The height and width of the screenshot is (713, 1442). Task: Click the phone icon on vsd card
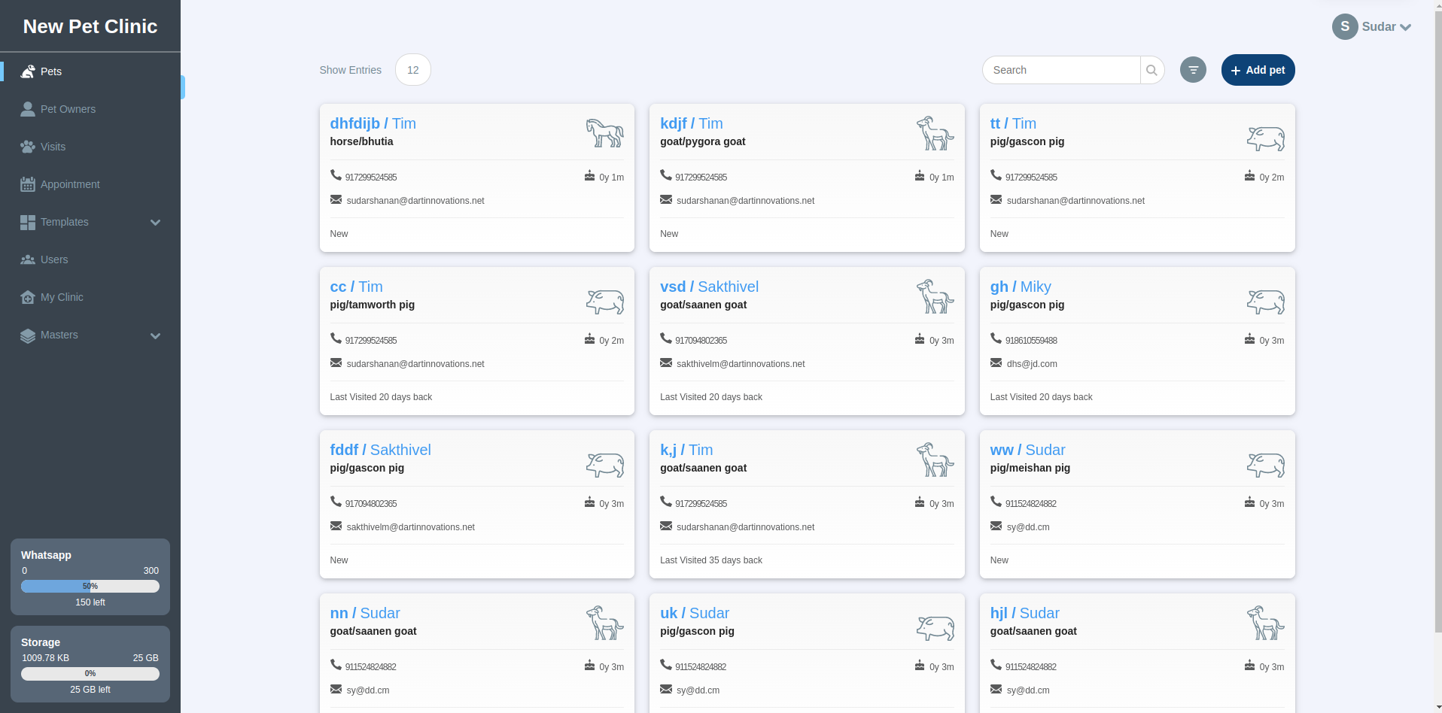point(666,338)
